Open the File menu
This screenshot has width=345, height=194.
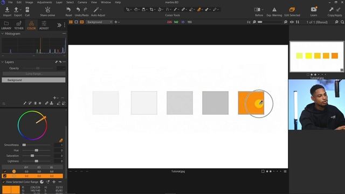pyautogui.click(x=10, y=2)
